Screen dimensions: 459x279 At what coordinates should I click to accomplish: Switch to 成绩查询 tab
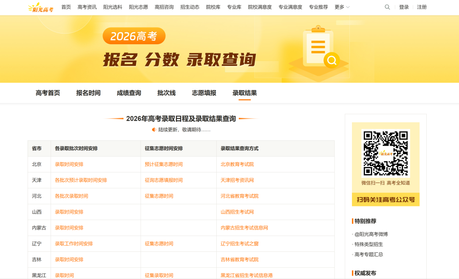click(x=129, y=93)
